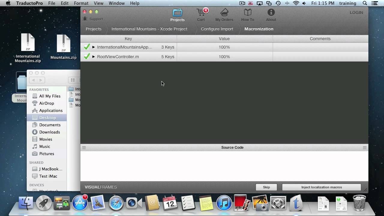Open the Edit menu
The width and height of the screenshot is (384, 216).
coord(65,3)
